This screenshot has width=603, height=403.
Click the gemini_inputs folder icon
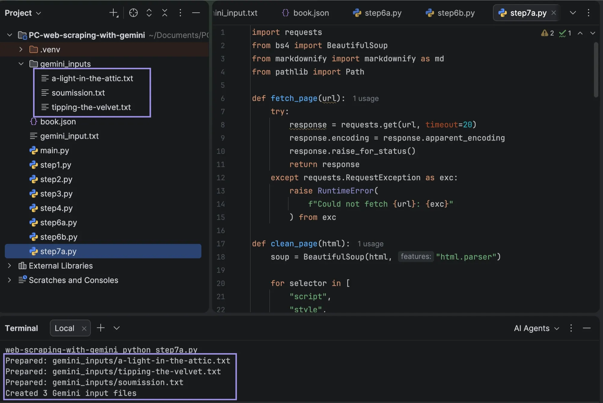34,64
